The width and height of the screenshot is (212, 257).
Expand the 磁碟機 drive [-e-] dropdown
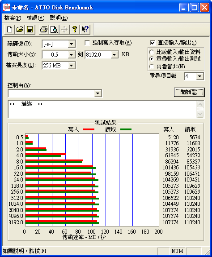tap(71, 44)
